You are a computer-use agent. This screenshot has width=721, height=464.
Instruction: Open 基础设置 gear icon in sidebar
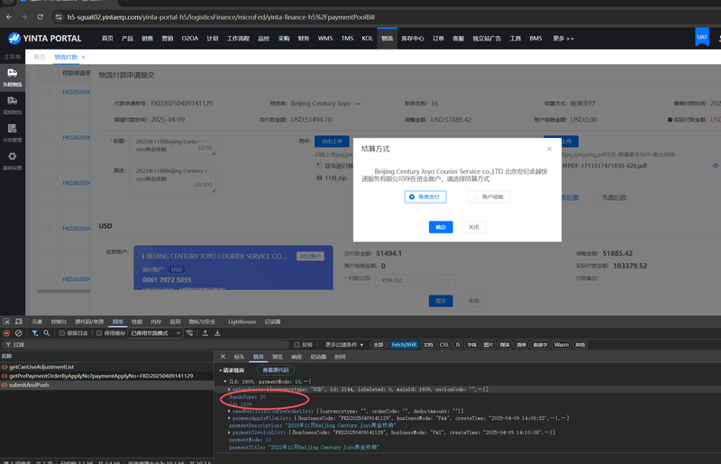tap(13, 161)
